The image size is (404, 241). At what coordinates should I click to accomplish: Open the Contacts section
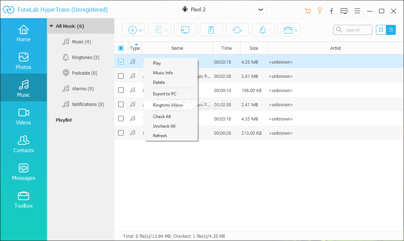tap(23, 144)
